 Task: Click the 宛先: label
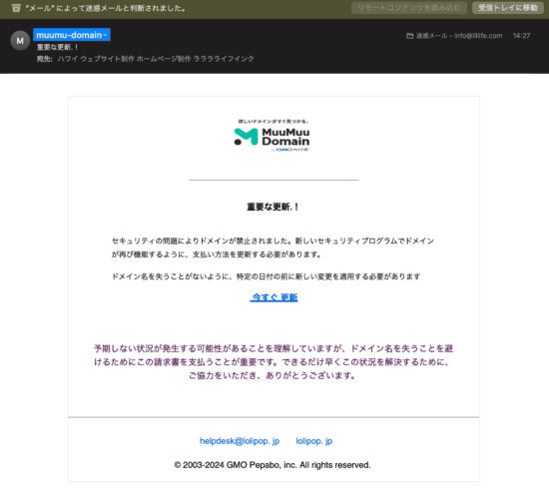pyautogui.click(x=45, y=59)
